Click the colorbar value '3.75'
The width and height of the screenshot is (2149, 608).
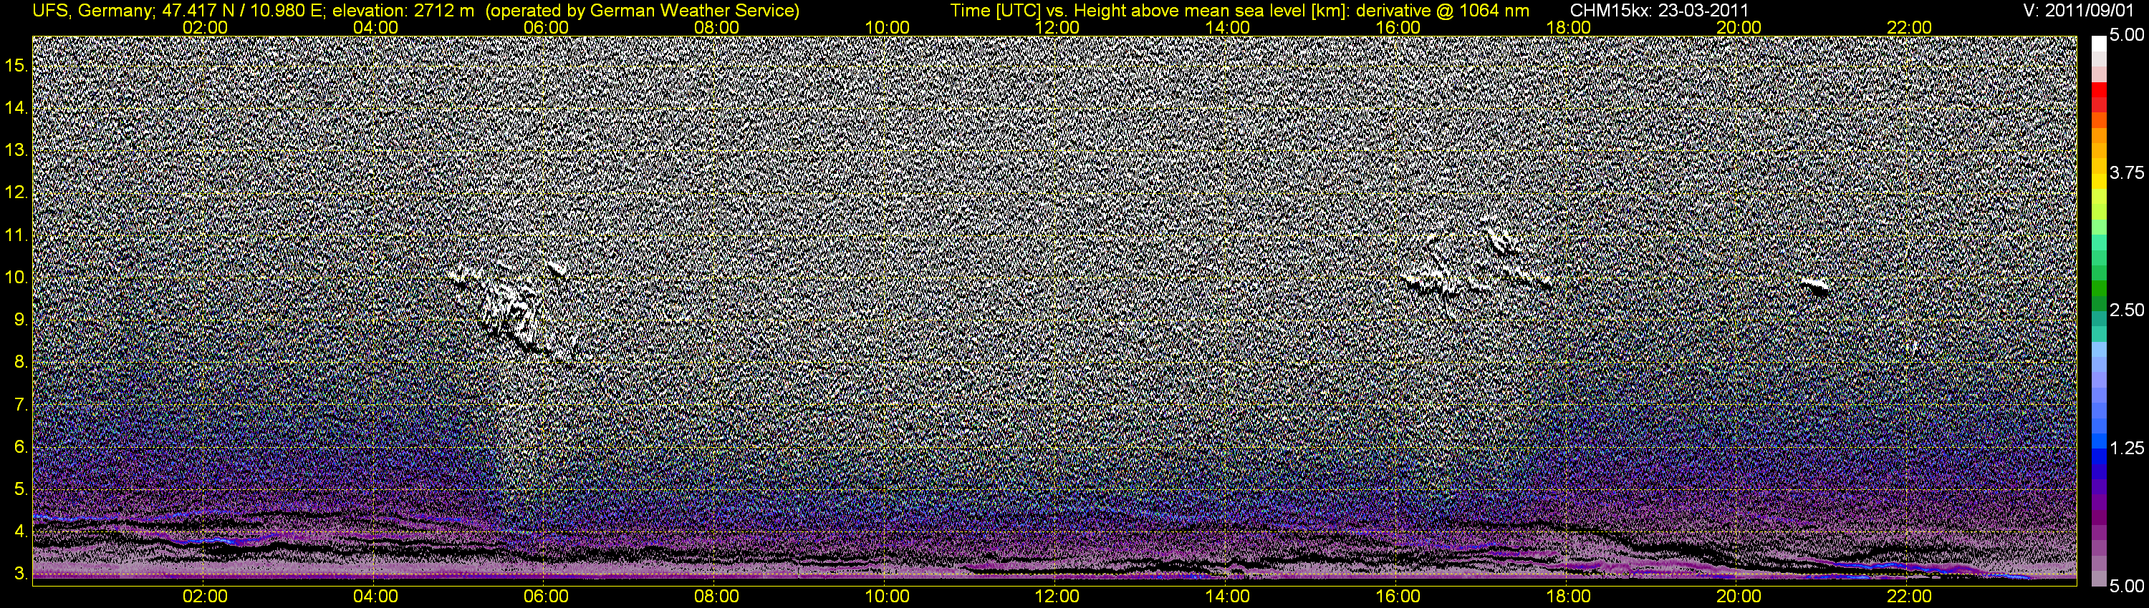click(x=2127, y=172)
